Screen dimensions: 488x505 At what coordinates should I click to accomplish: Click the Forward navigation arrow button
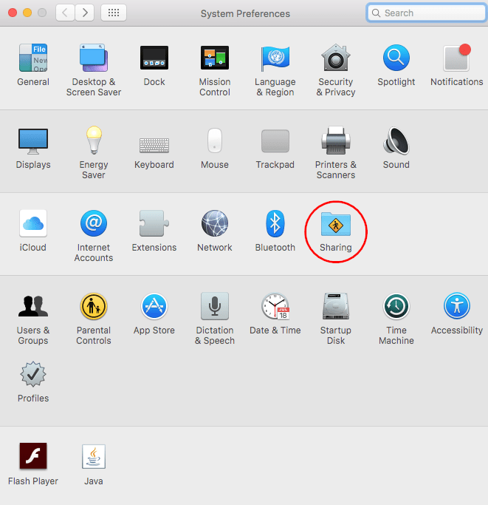(x=85, y=13)
